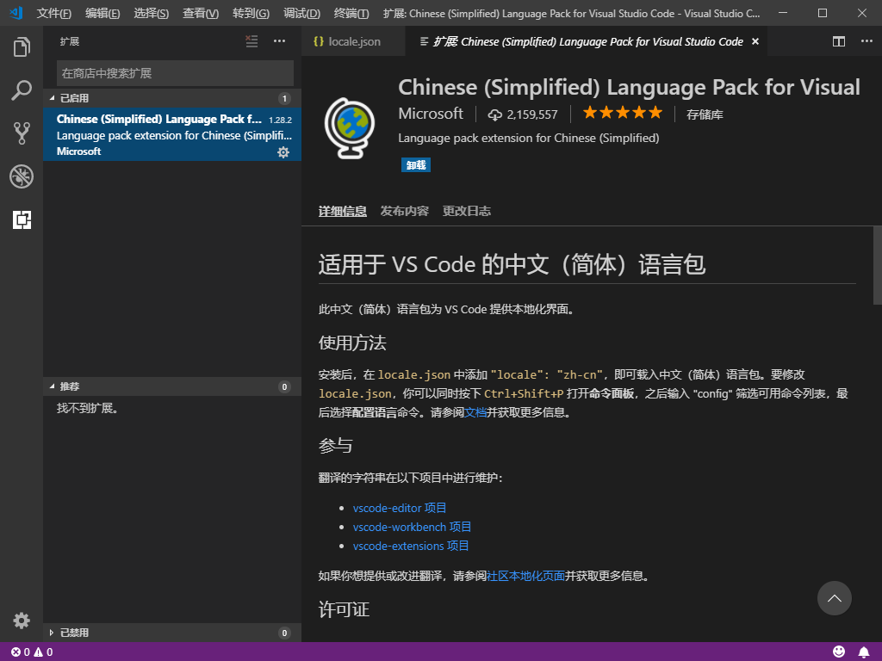Screen dimensions: 882x661
Task: Open the 文件(F) menu
Action: click(x=53, y=13)
